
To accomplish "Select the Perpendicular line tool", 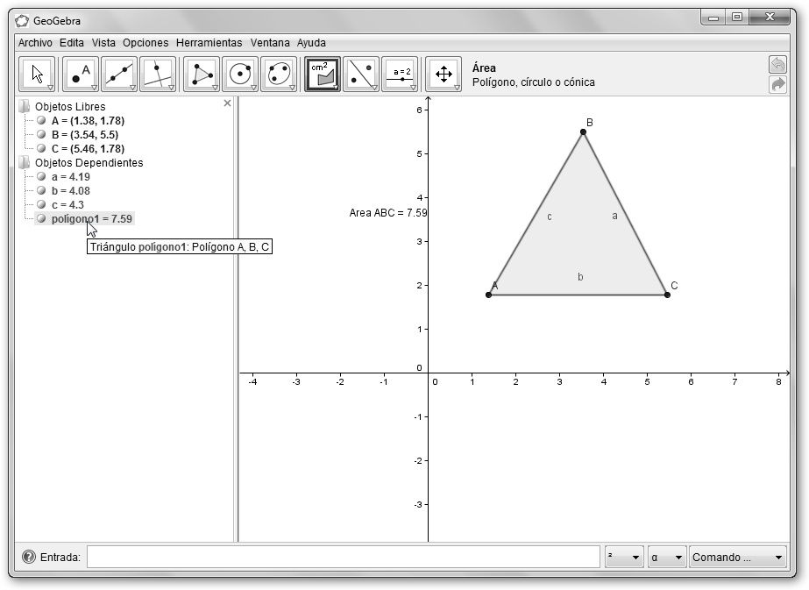I will 158,75.
